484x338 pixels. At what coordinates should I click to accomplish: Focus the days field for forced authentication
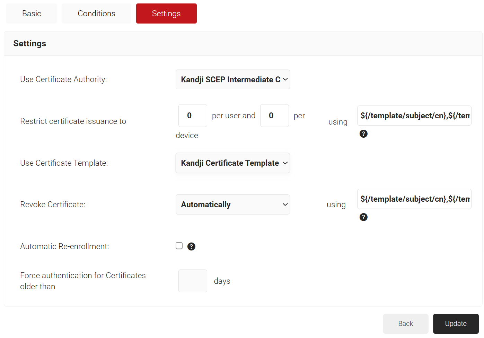pos(193,281)
